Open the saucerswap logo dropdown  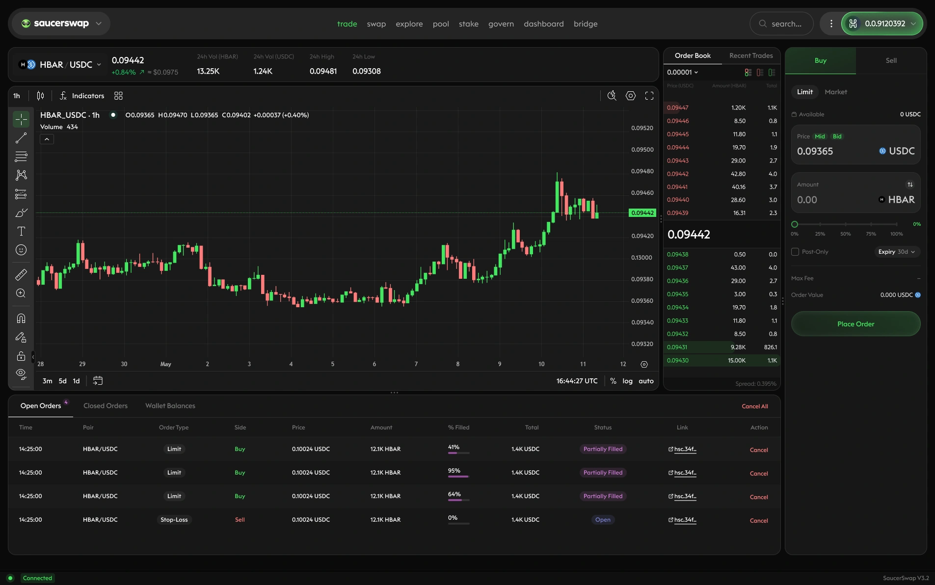pos(61,24)
